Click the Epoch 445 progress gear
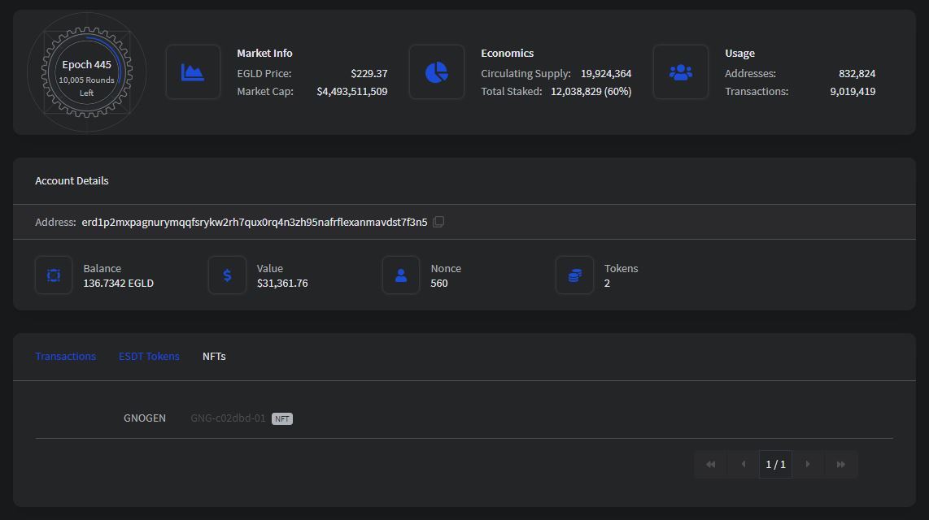 coord(86,72)
